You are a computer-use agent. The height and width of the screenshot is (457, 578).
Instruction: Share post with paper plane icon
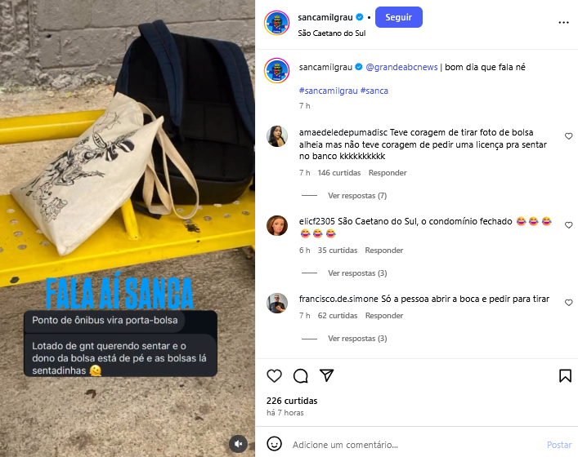point(326,375)
